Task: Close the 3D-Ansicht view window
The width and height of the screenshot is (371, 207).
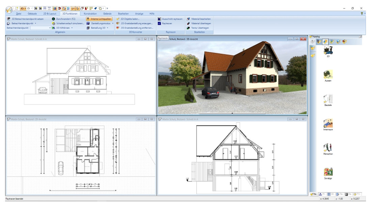Action: [x=303, y=39]
